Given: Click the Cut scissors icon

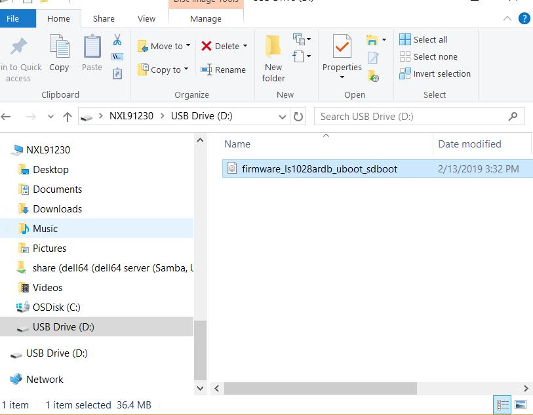Looking at the screenshot, I should (x=117, y=40).
